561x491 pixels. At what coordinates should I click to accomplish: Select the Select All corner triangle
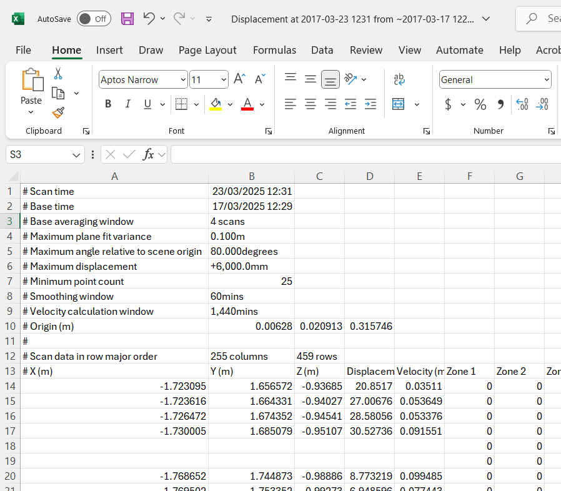point(13,176)
